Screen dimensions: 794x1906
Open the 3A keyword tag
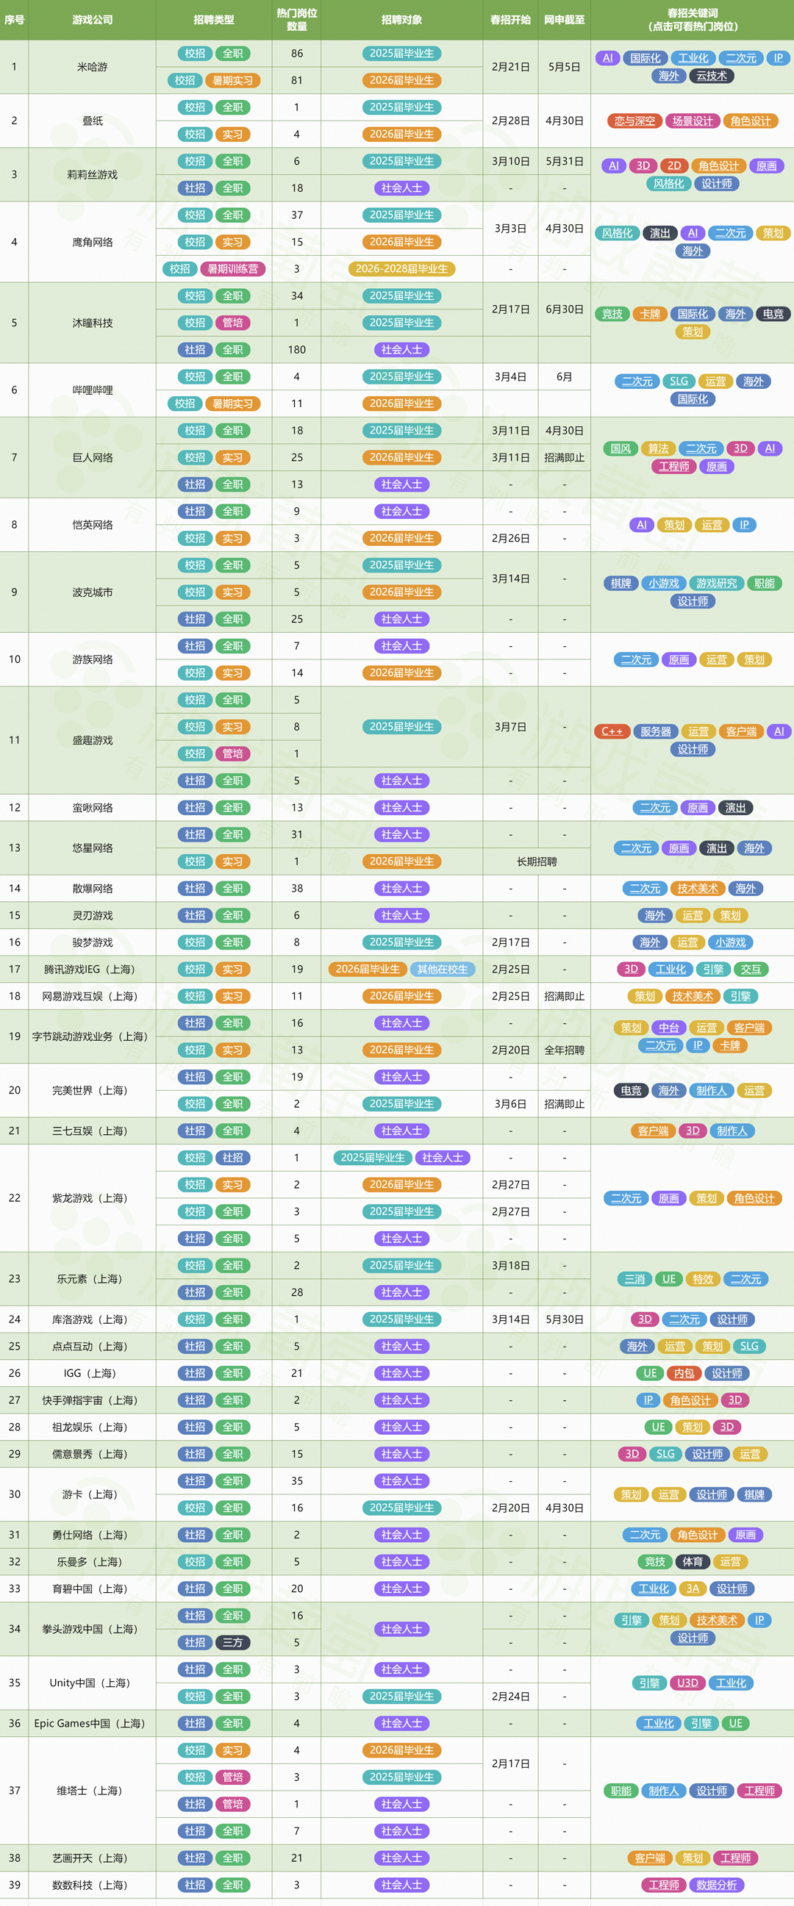tap(693, 1588)
